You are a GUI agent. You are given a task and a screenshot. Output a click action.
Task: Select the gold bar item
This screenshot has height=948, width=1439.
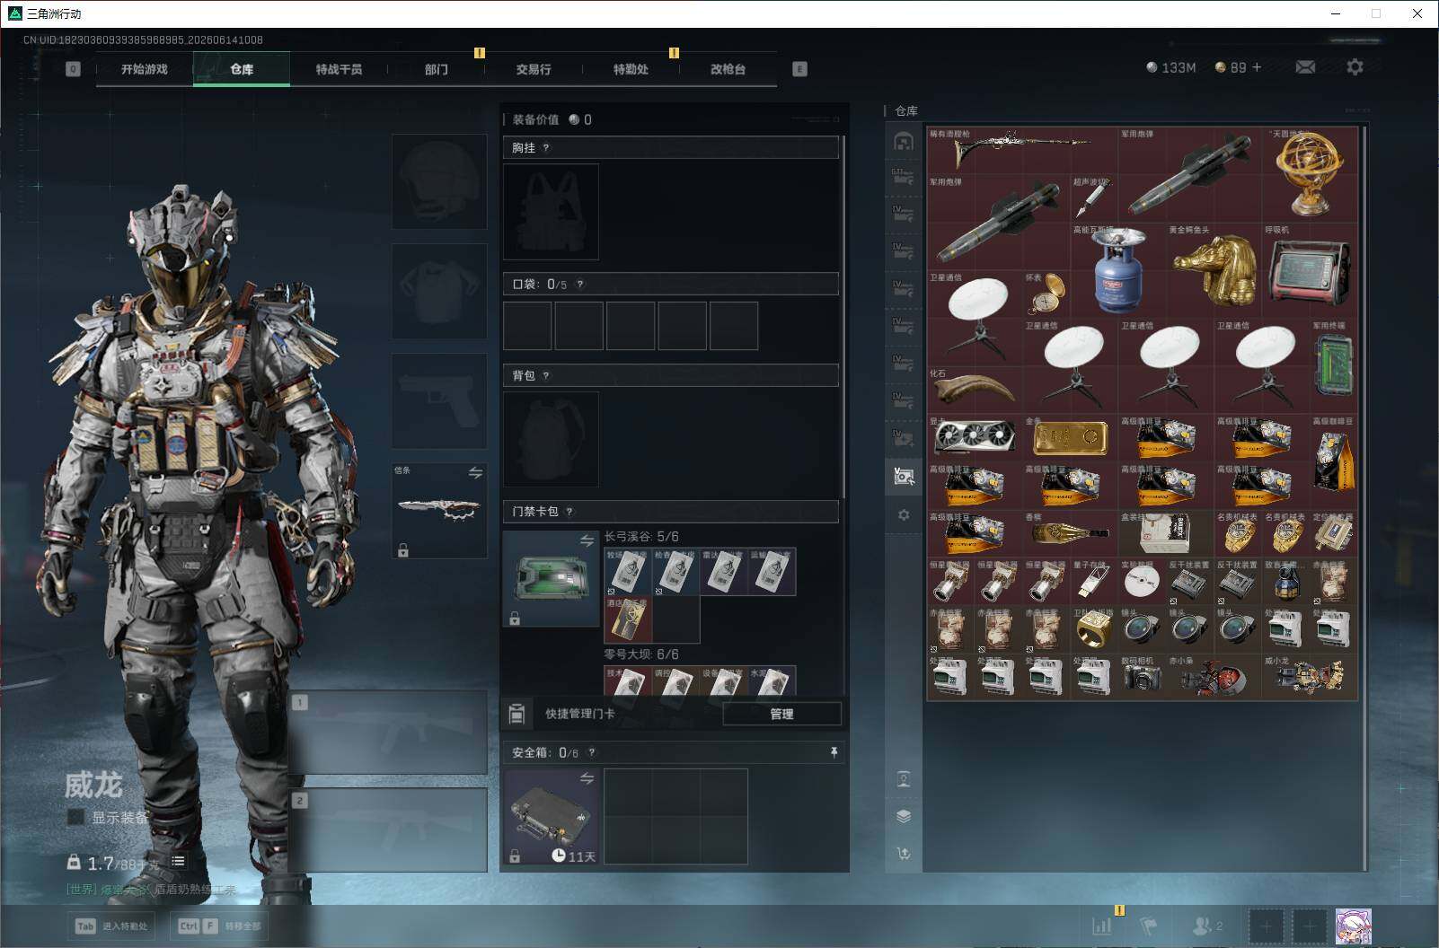tap(1070, 438)
